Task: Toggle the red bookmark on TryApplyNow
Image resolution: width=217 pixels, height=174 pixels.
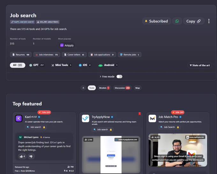Action: [x=139, y=114]
